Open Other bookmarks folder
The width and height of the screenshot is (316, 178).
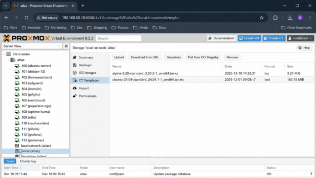296,28
